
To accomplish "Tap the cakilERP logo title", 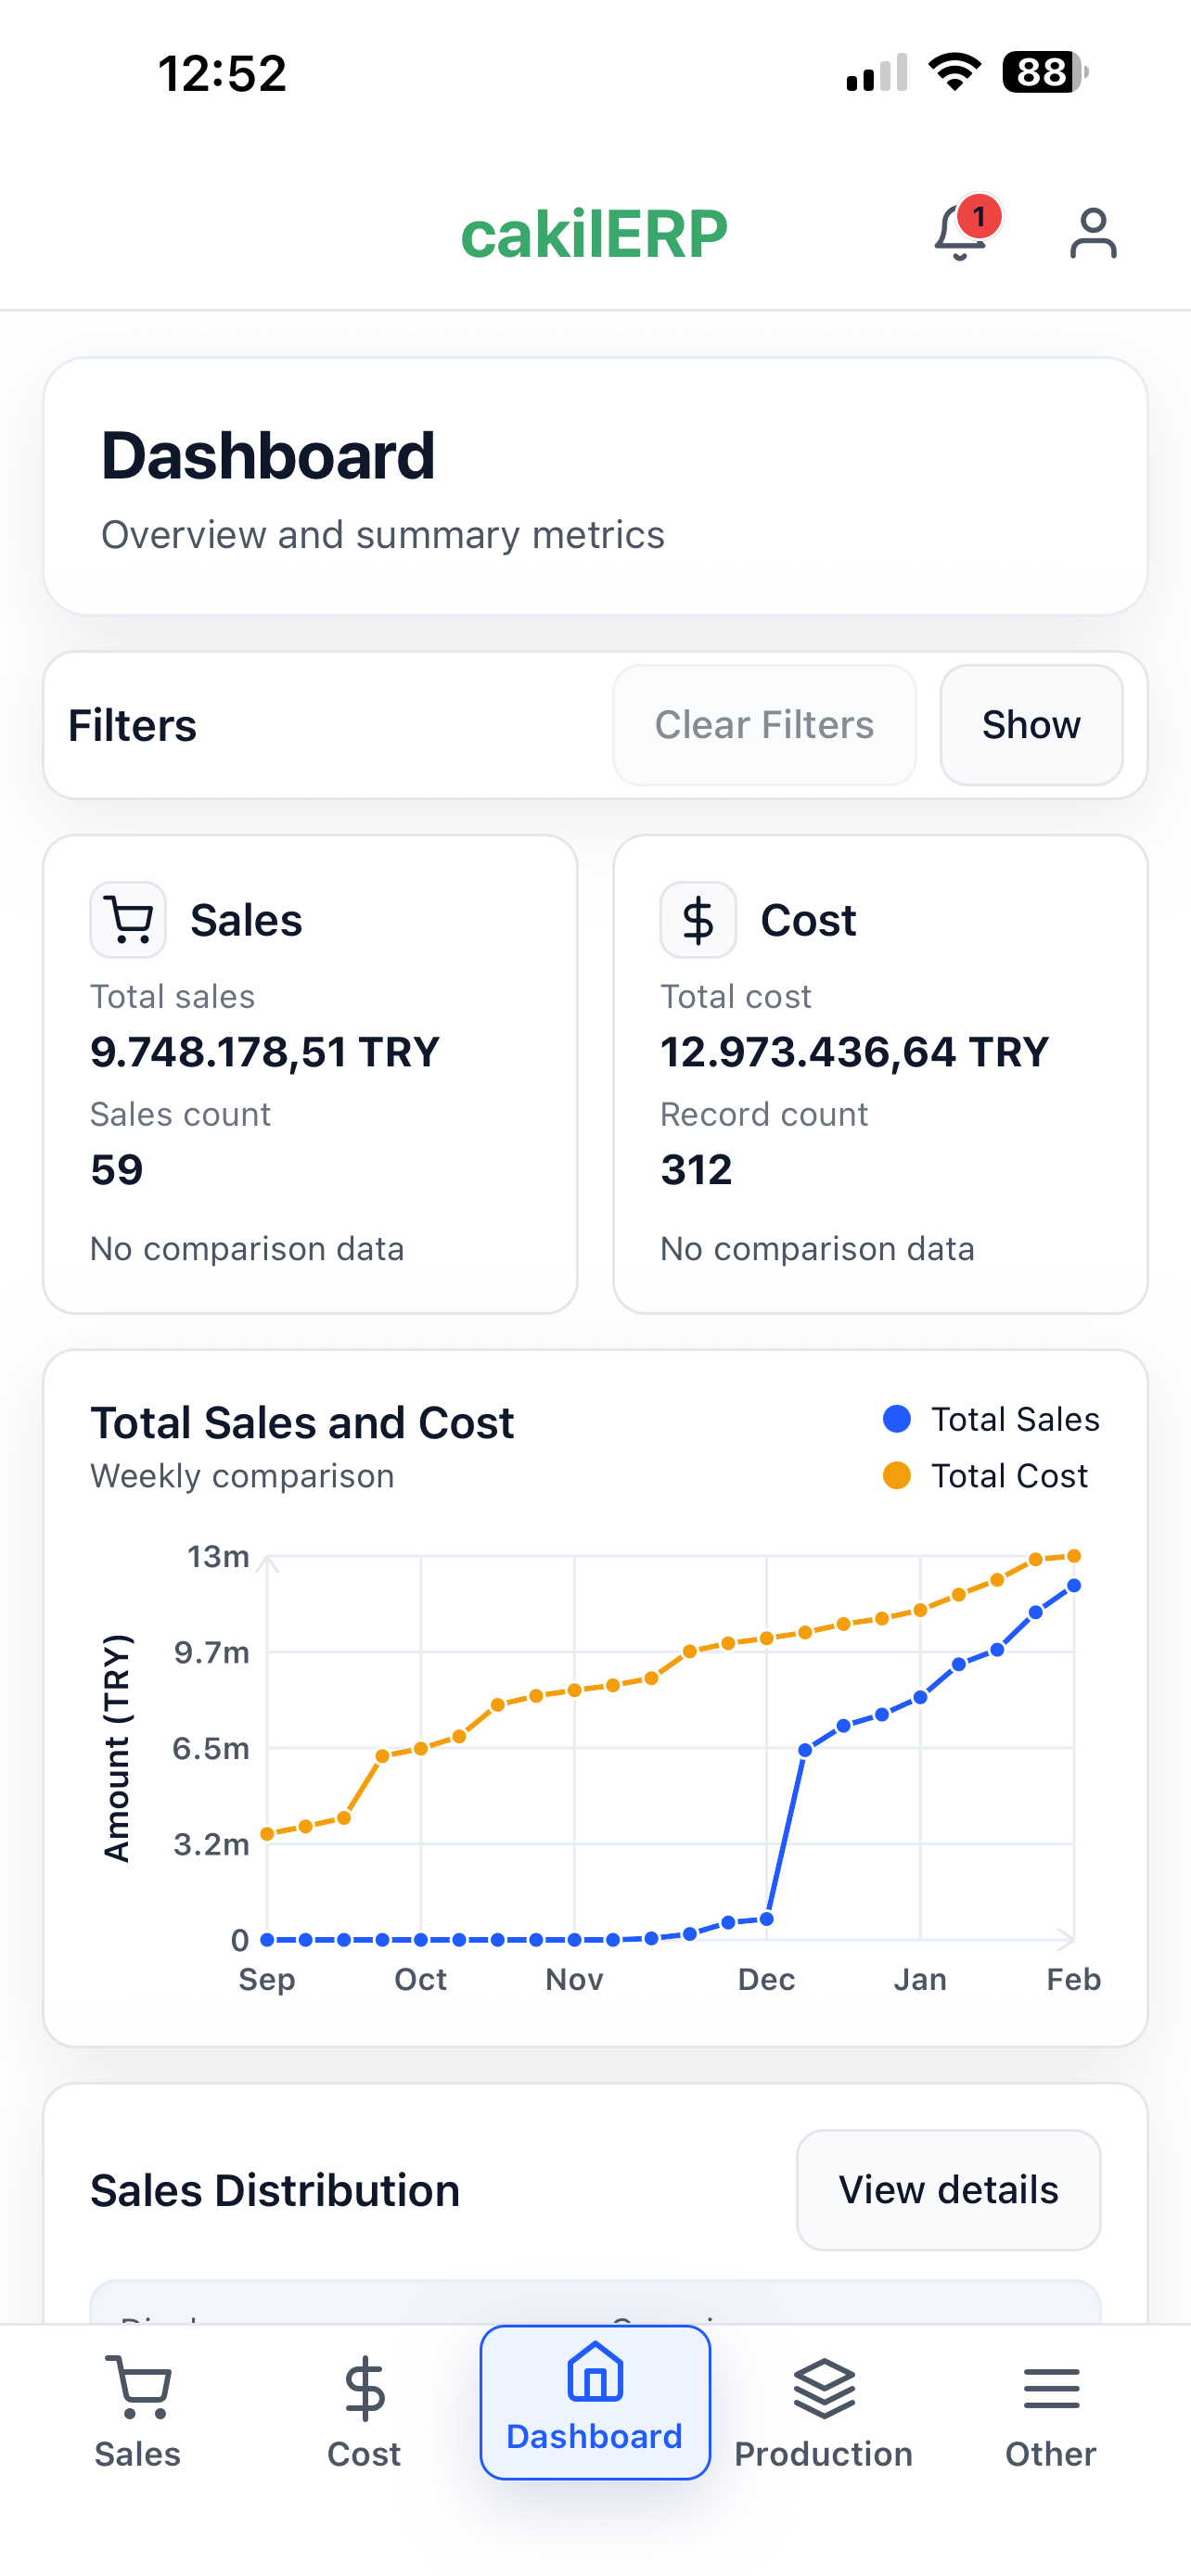I will coord(594,234).
